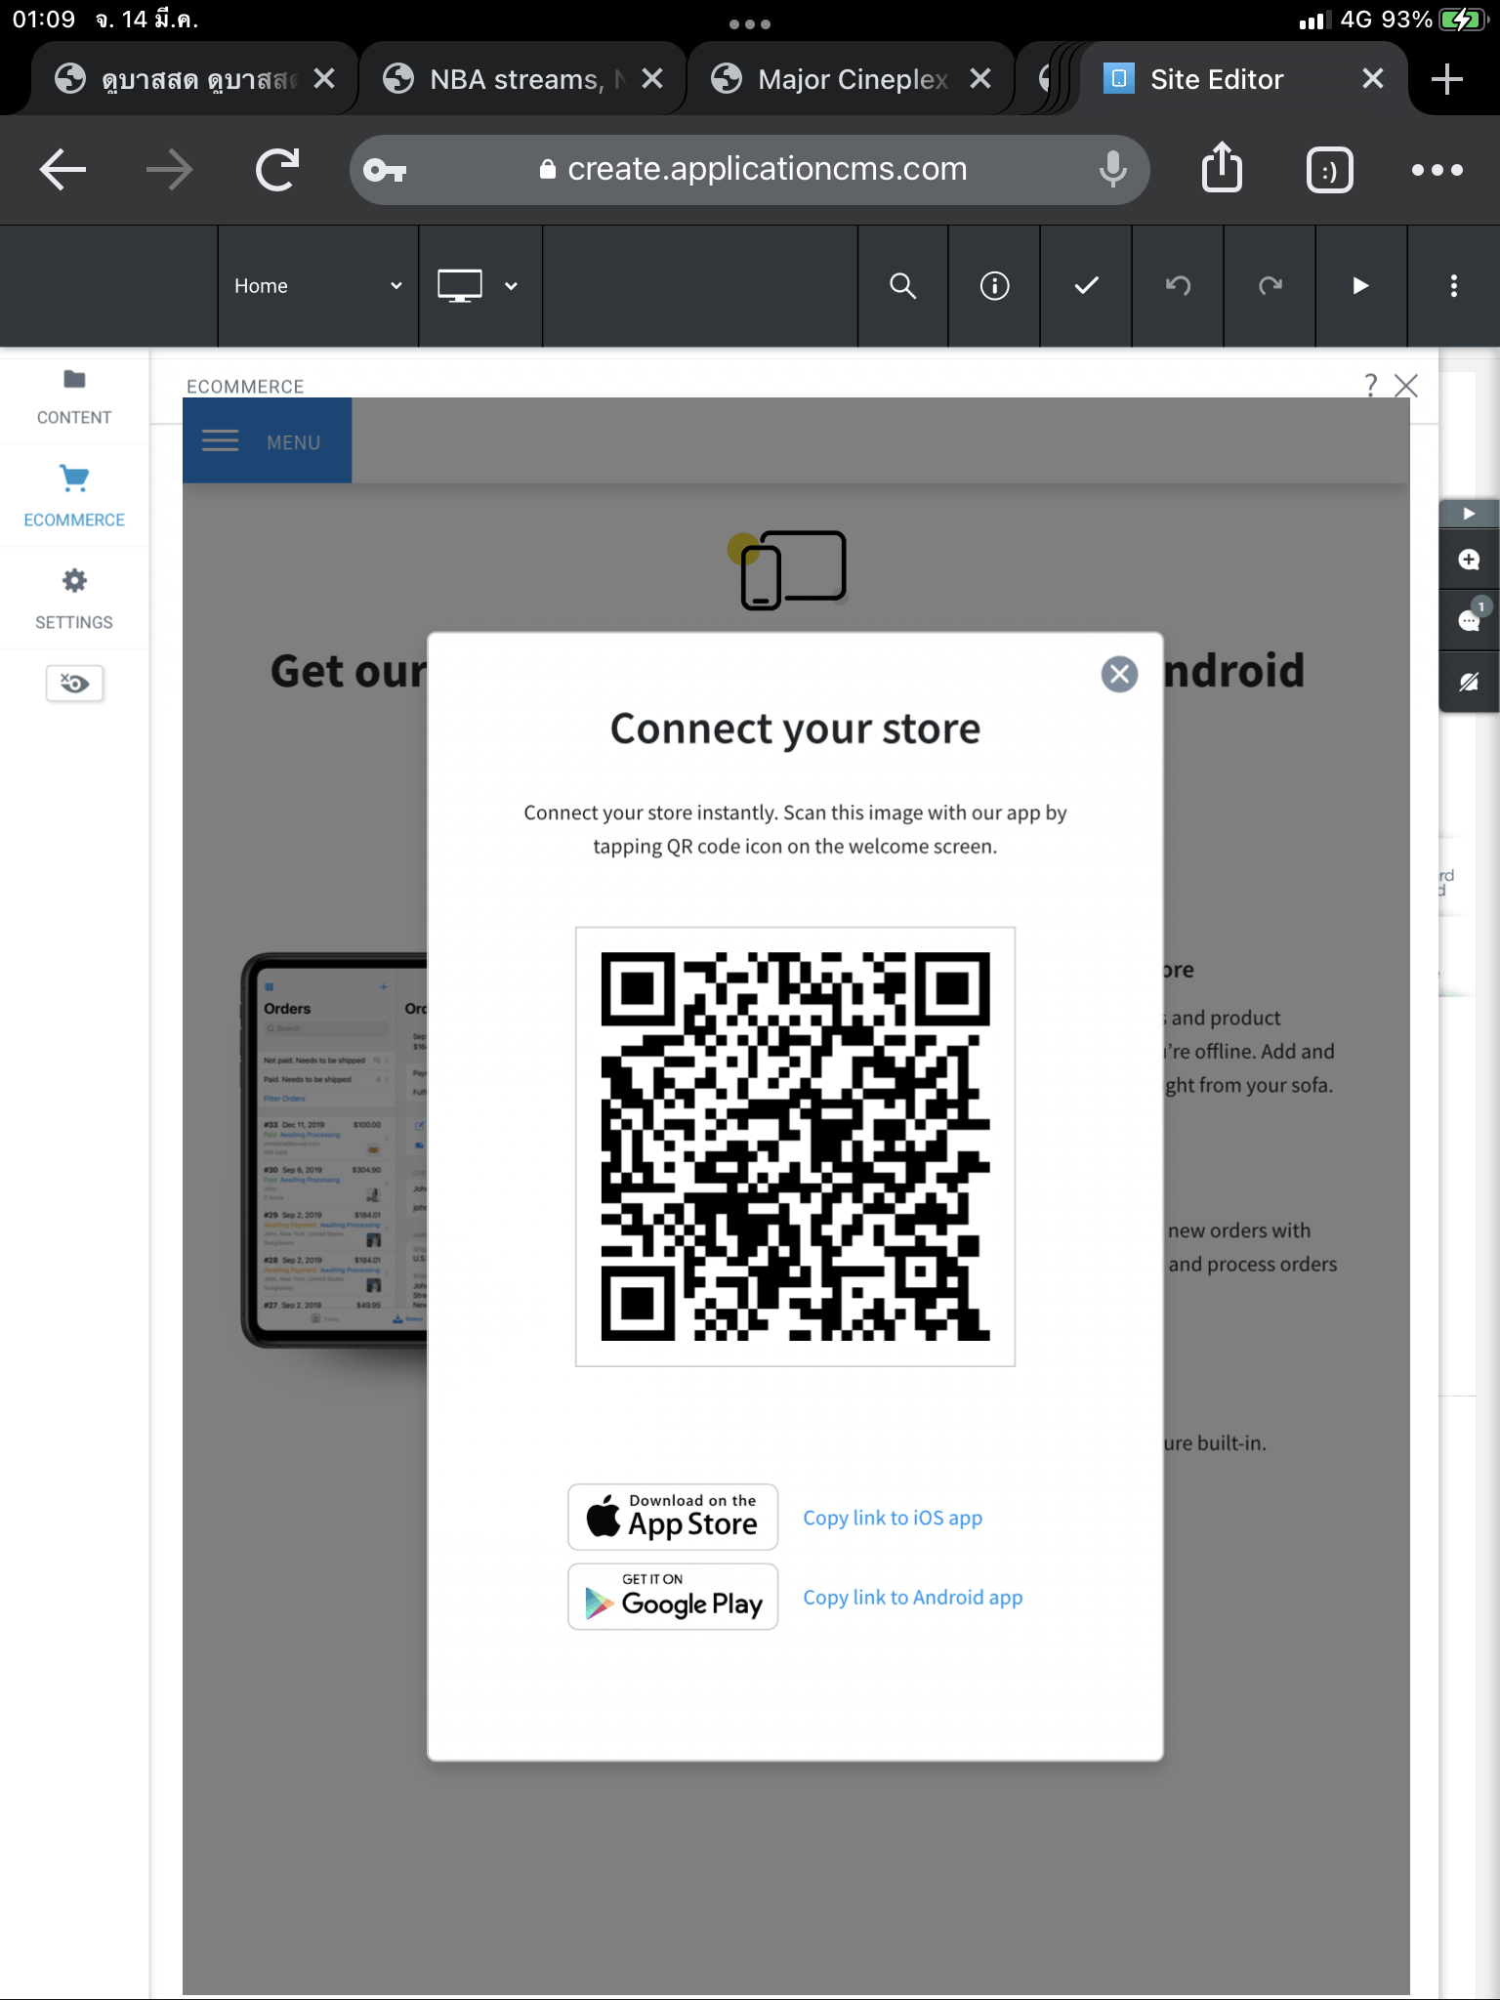
Task: Click the Download on the App Store badge
Action: [x=673, y=1517]
